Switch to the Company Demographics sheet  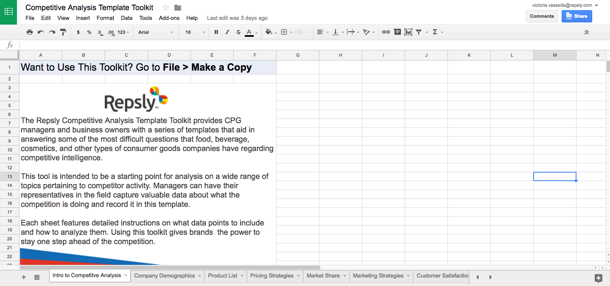pyautogui.click(x=164, y=276)
